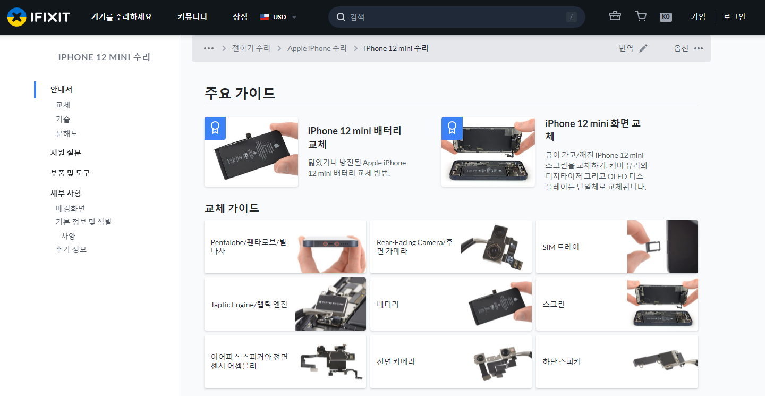
Task: Open the 옵션 ellipsis icon
Action: point(699,48)
